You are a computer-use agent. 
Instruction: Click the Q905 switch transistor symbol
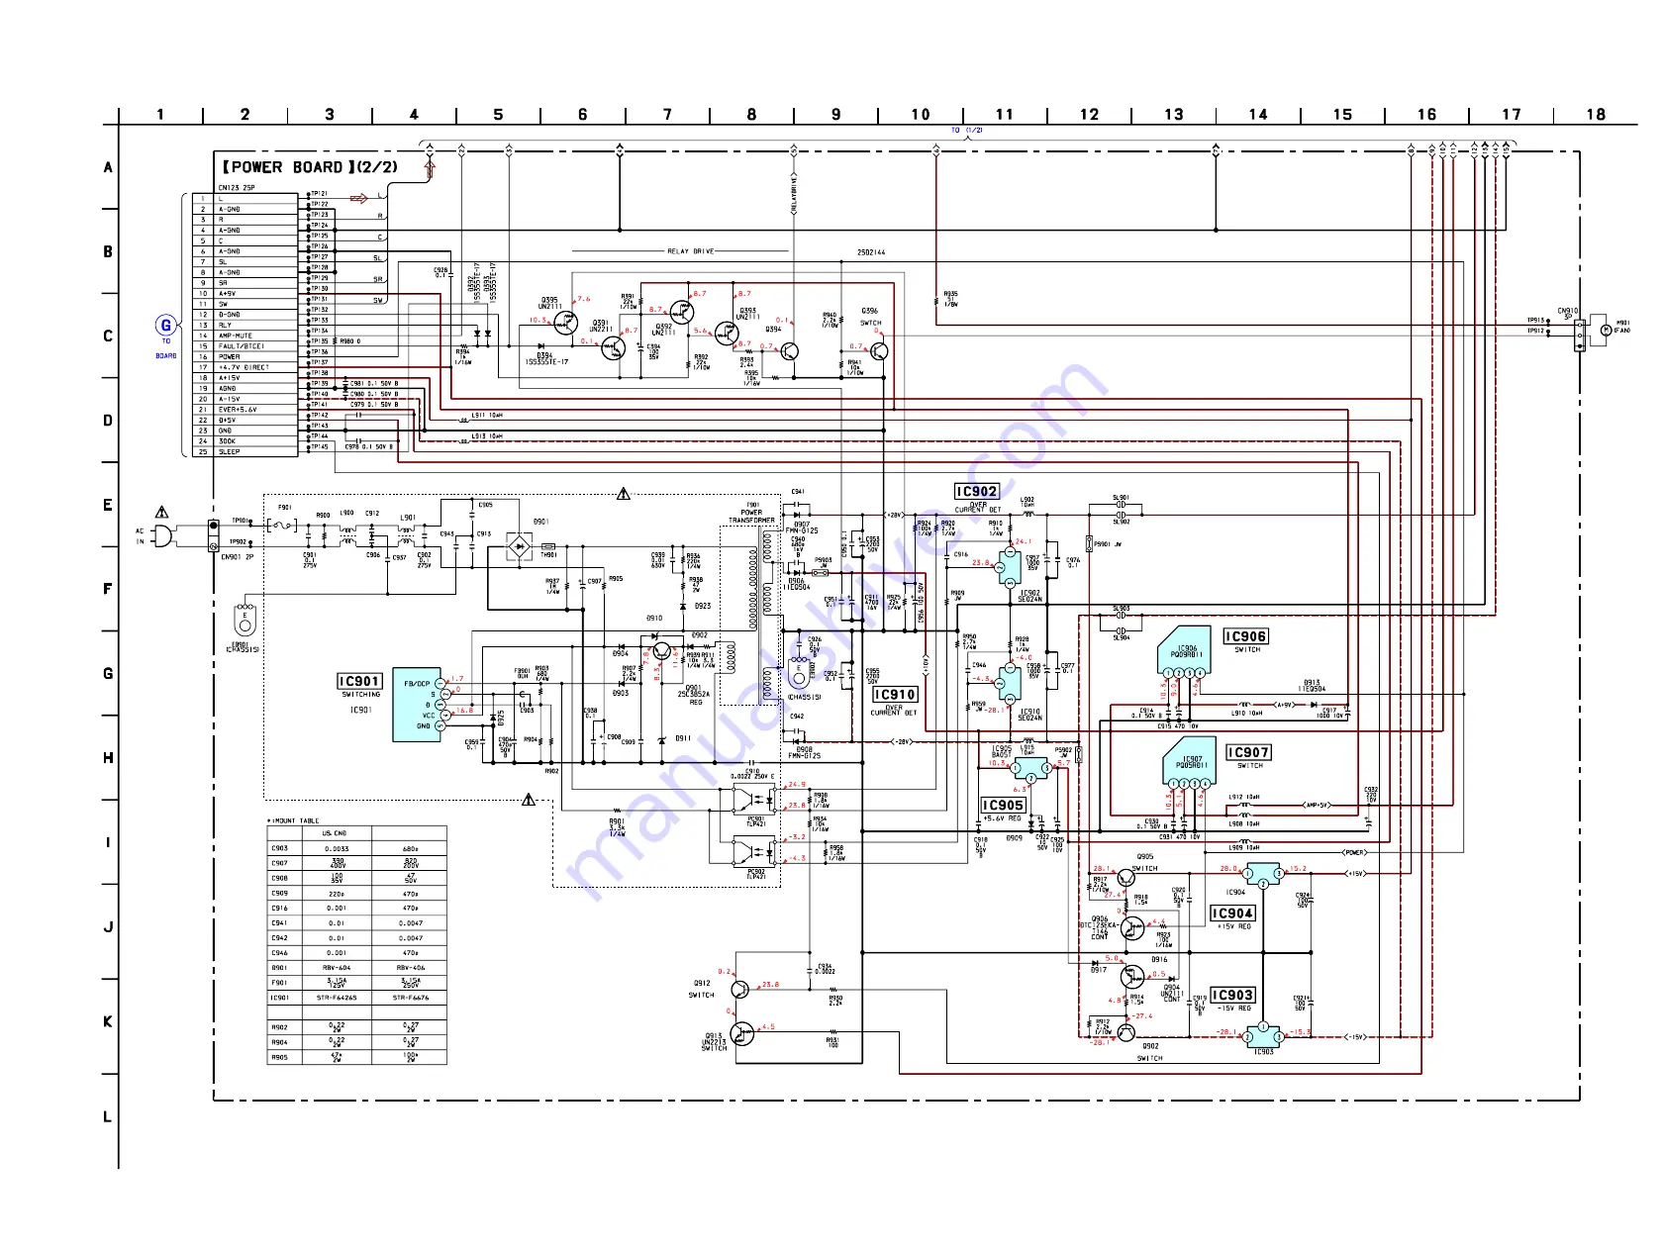tap(1125, 878)
